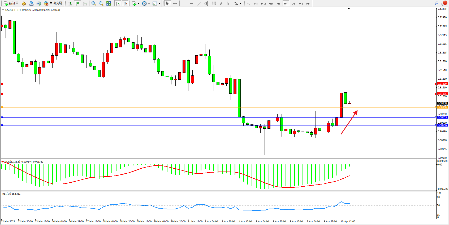Screen dimensions: 449x225
Task: Click the red arrow drawn on chart
Action: [349, 123]
